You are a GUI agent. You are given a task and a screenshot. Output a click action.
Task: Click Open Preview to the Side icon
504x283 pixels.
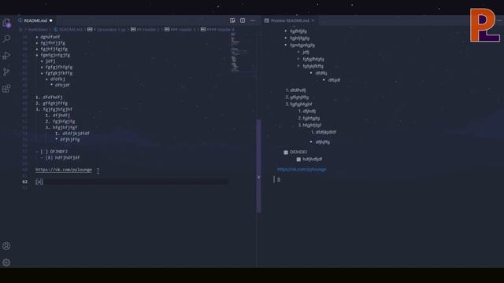click(x=232, y=20)
